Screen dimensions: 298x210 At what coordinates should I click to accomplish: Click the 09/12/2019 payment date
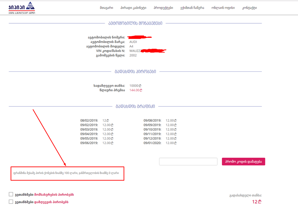click(152, 139)
